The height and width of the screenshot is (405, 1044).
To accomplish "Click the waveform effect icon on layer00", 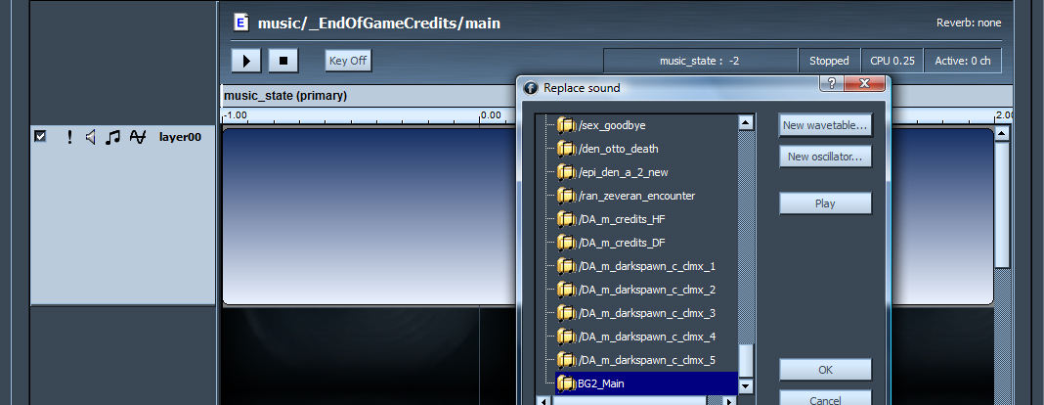I will tap(137, 138).
